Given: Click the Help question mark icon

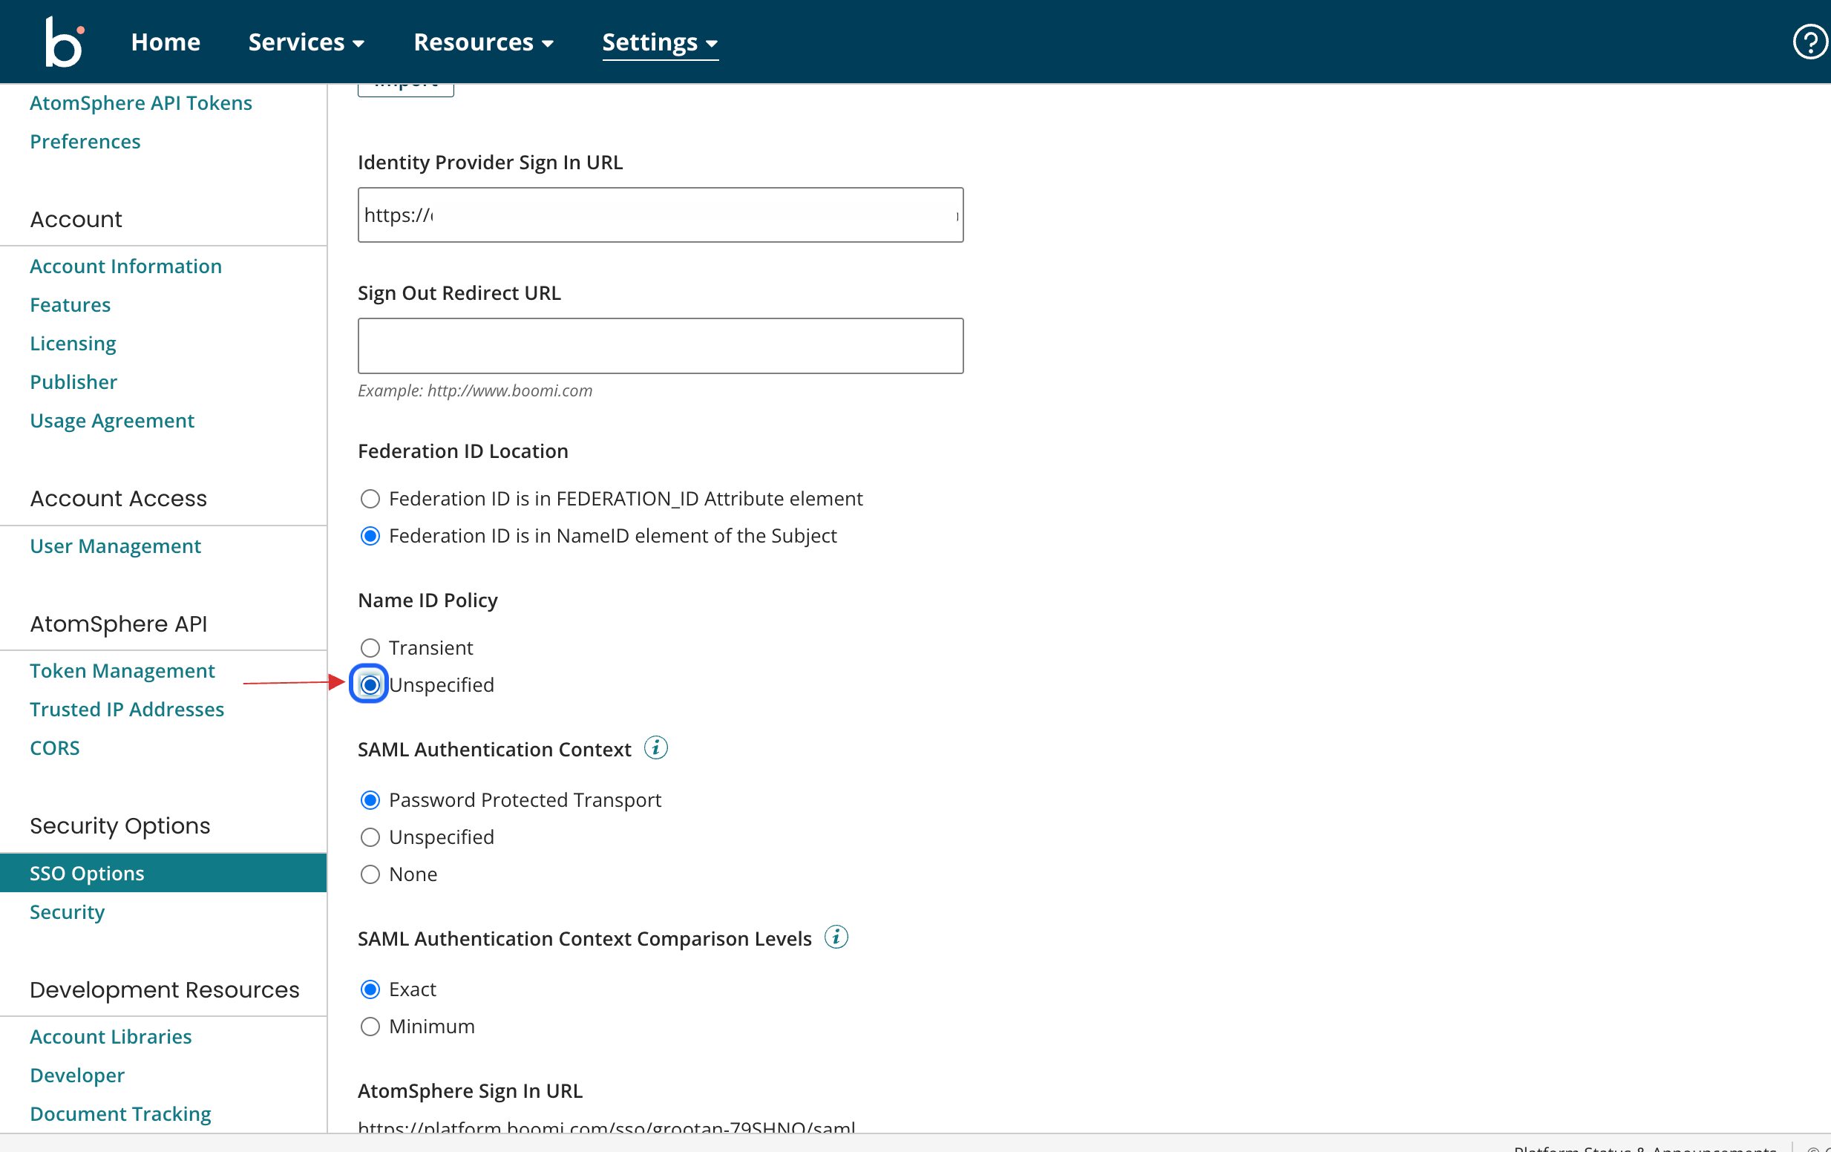Looking at the screenshot, I should tap(1809, 41).
